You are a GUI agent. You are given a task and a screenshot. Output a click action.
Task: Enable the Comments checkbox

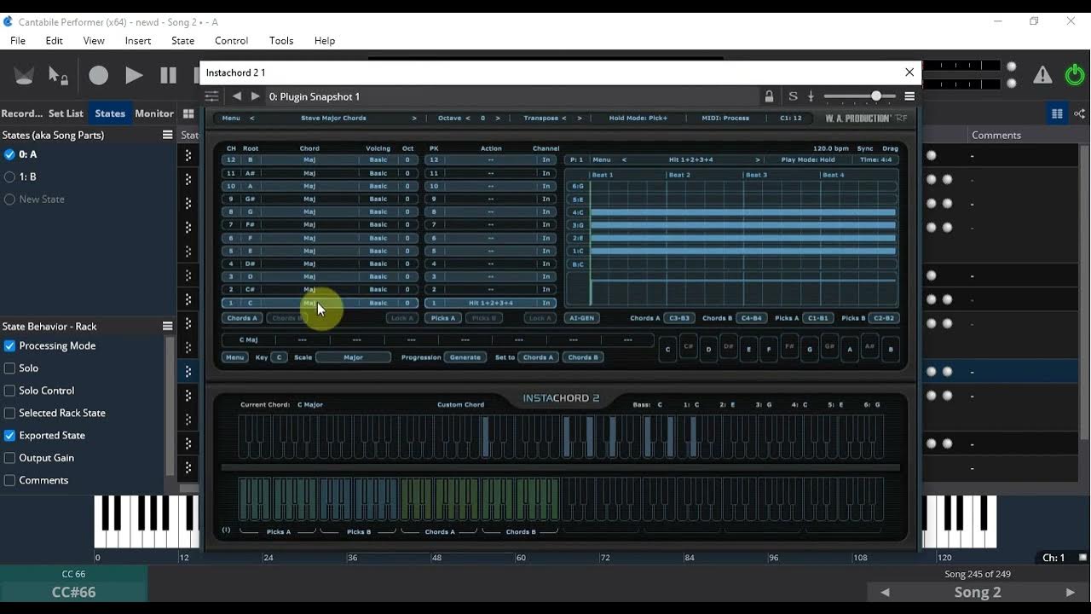(x=10, y=480)
